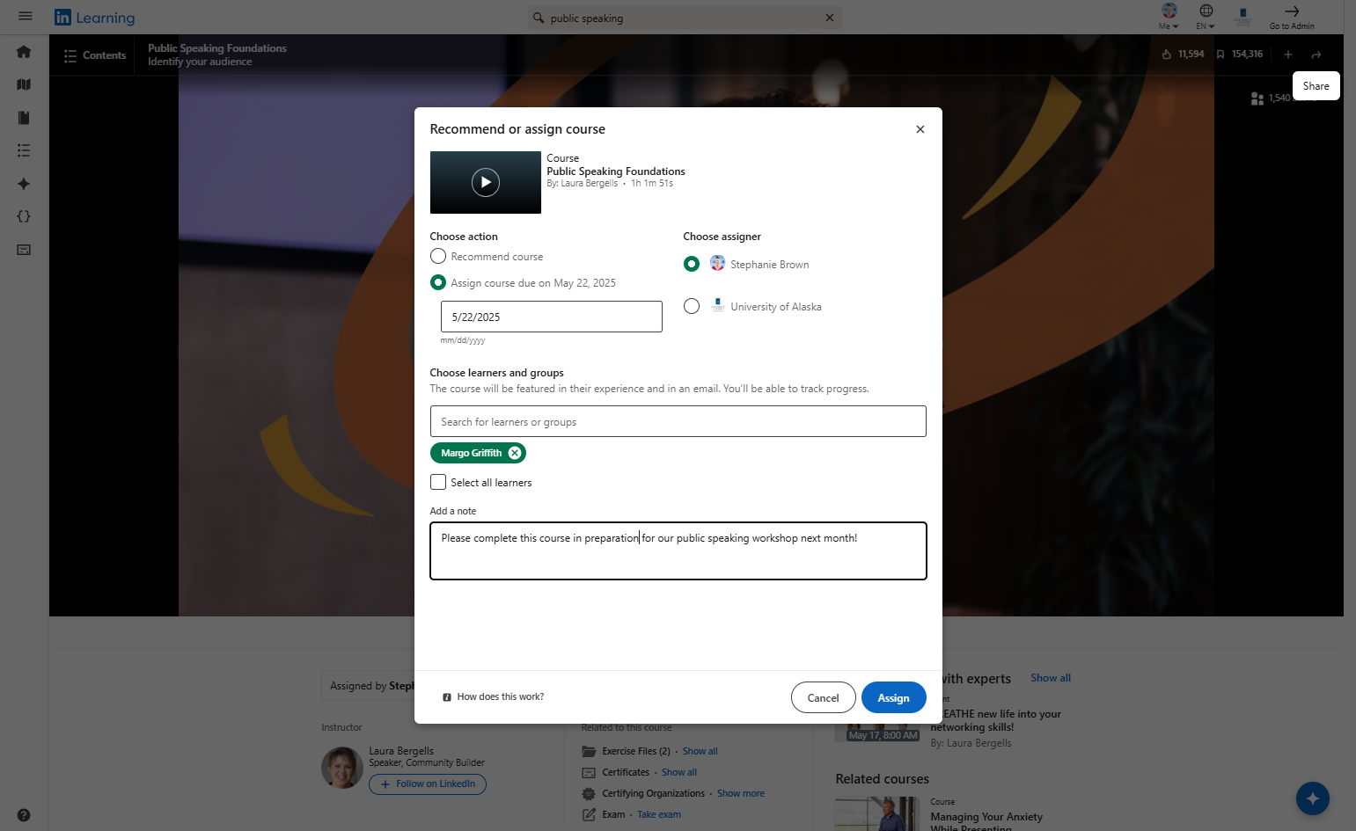Click the search magnifier icon
1356x831 pixels.
539,18
